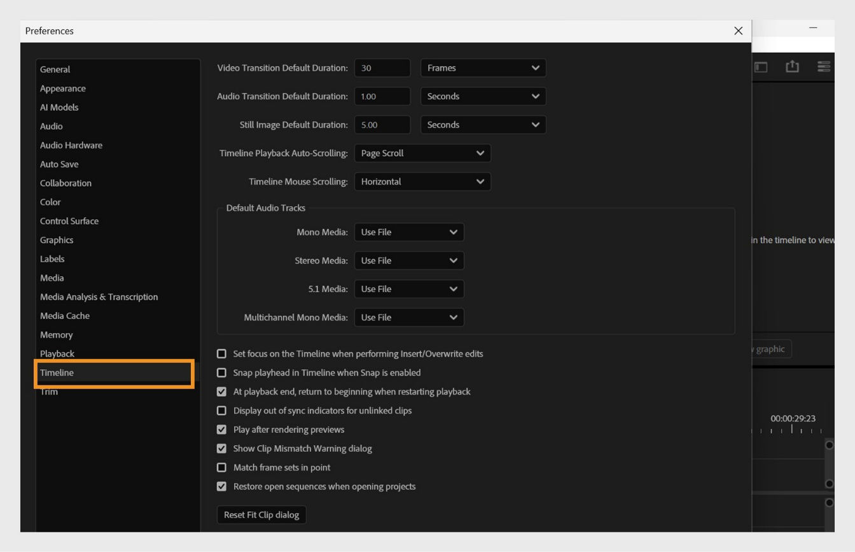Enable snapping the playhead when Snap is on
855x552 pixels.
(221, 372)
